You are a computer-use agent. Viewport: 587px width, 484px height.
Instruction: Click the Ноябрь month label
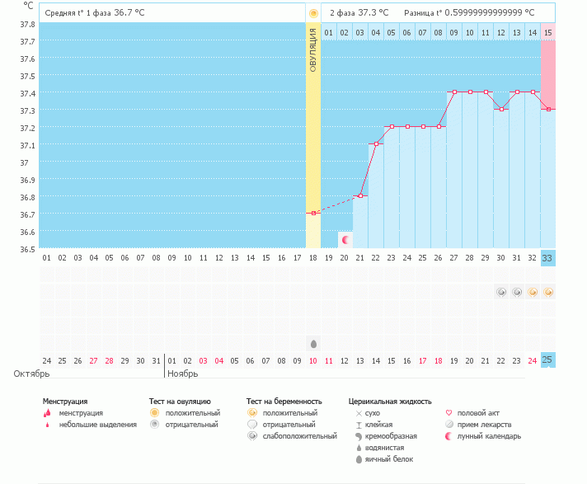coord(182,374)
